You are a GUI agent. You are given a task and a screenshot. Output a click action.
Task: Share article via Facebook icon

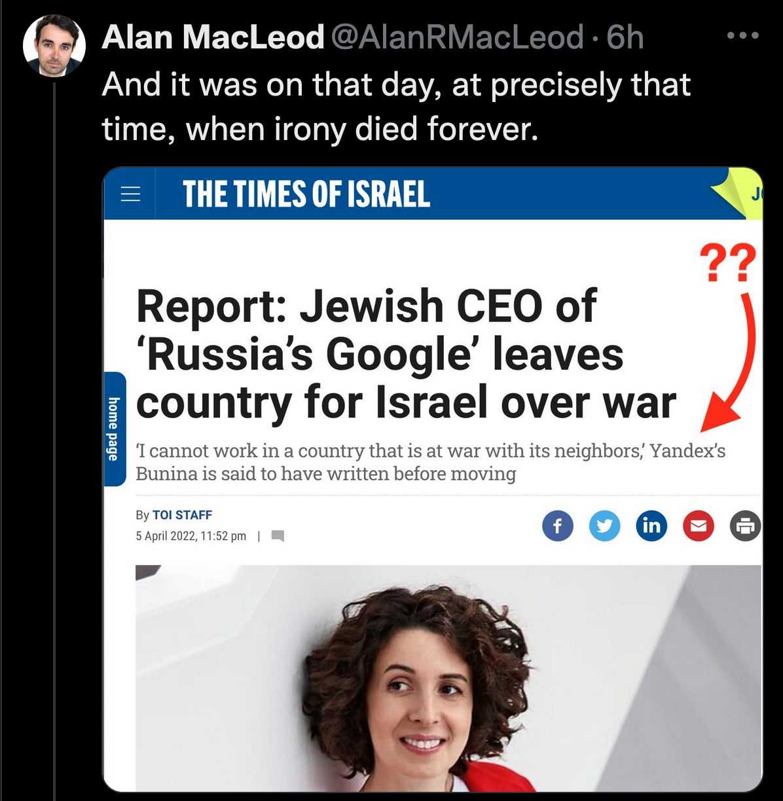558,526
